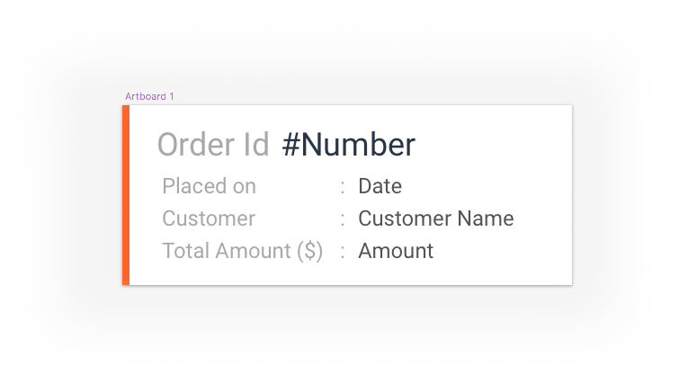Viewport: 688px width, 383px height.
Task: Click the orange accent bar on the card
Action: pos(126,195)
